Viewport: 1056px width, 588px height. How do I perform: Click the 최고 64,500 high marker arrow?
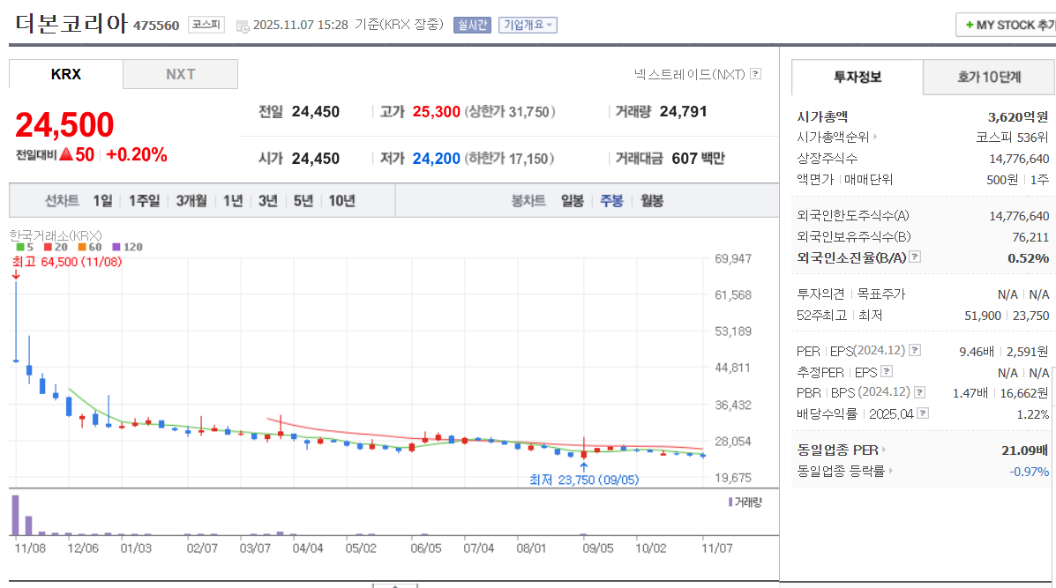pos(16,274)
